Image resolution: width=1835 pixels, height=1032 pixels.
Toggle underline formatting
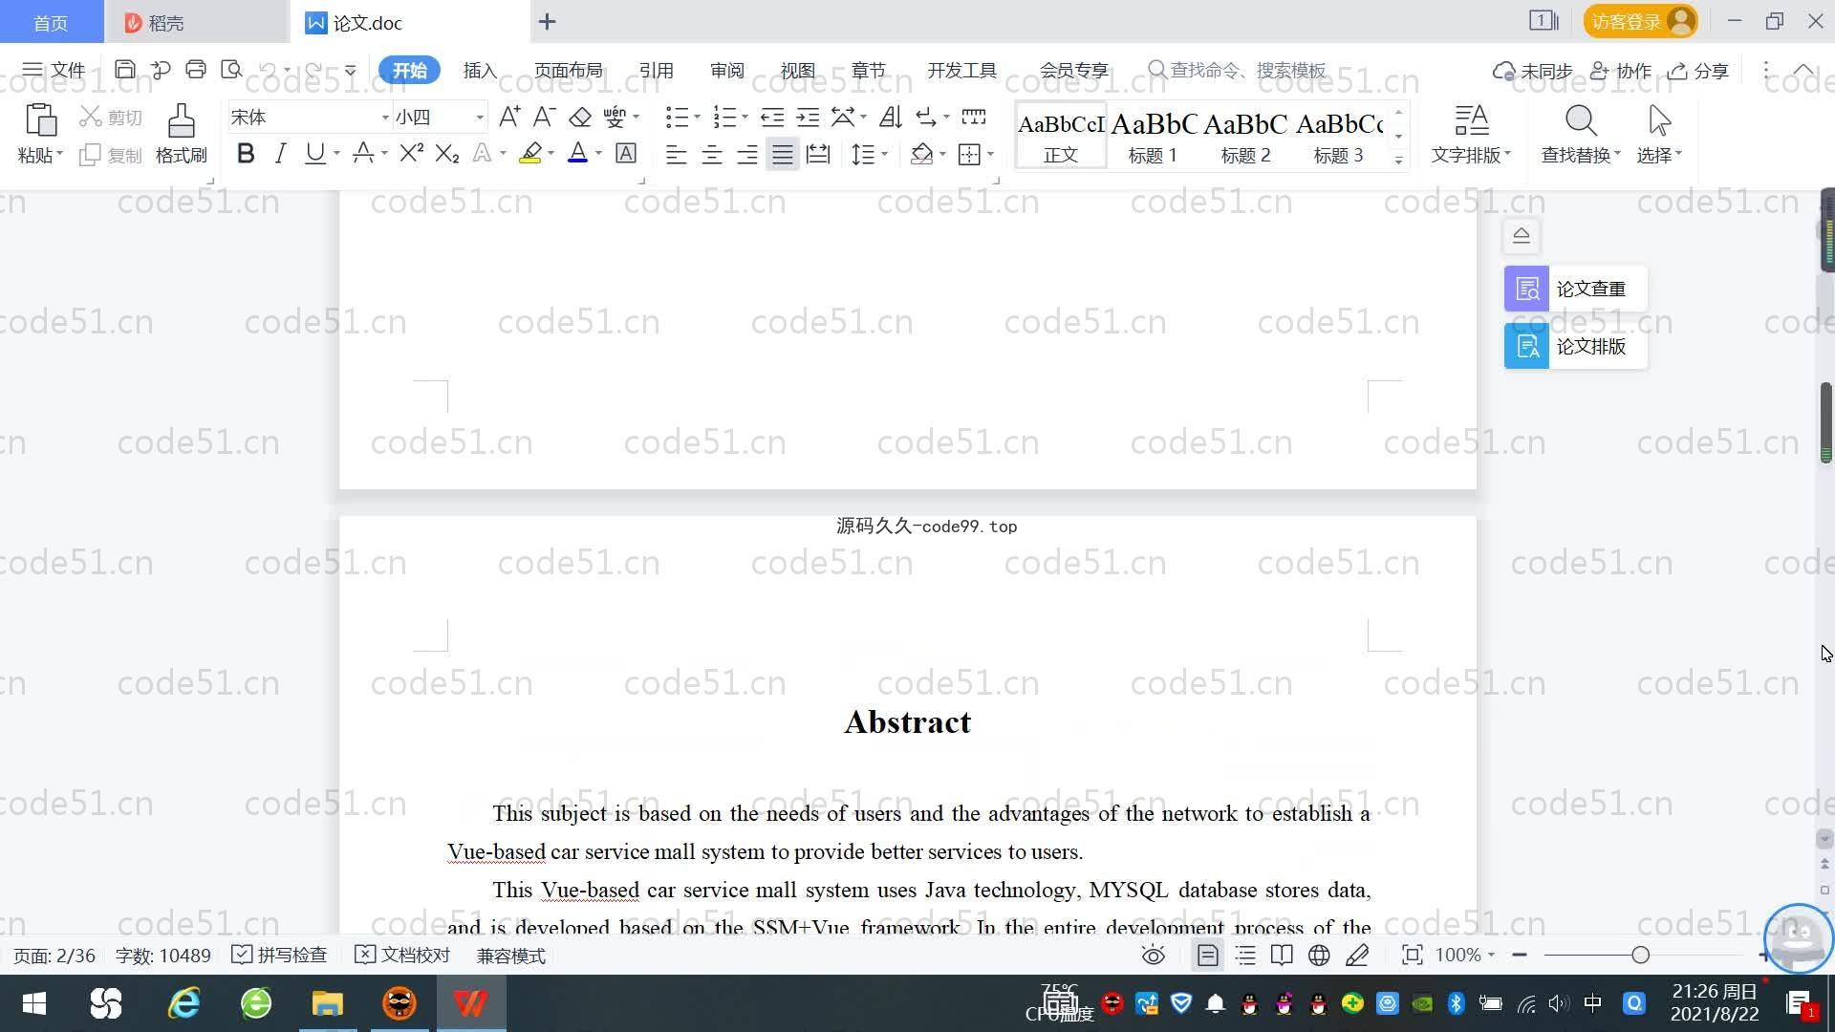314,154
